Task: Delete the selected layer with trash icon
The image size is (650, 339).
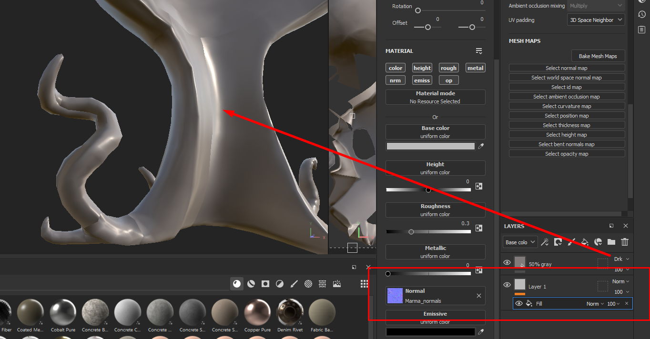Action: pyautogui.click(x=625, y=242)
